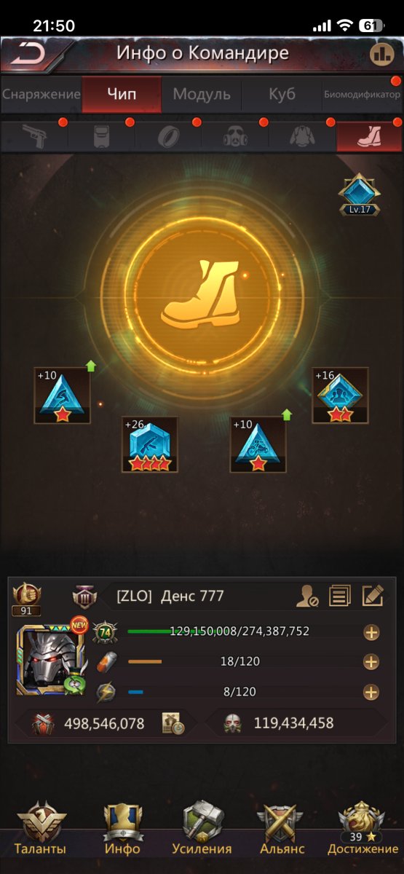Switch to the Куб tab
Screen dimensions: 404x874
pyautogui.click(x=282, y=95)
